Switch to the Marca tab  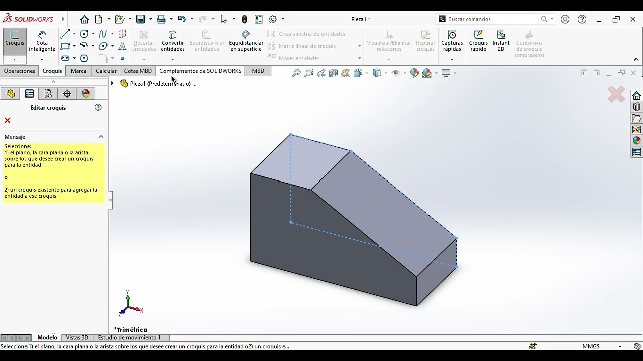[78, 71]
